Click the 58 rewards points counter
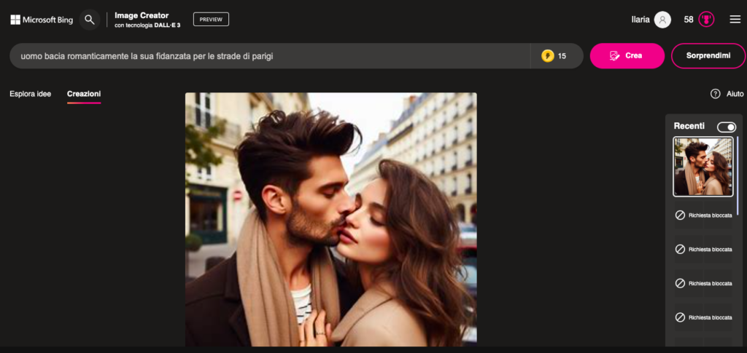 tap(689, 20)
